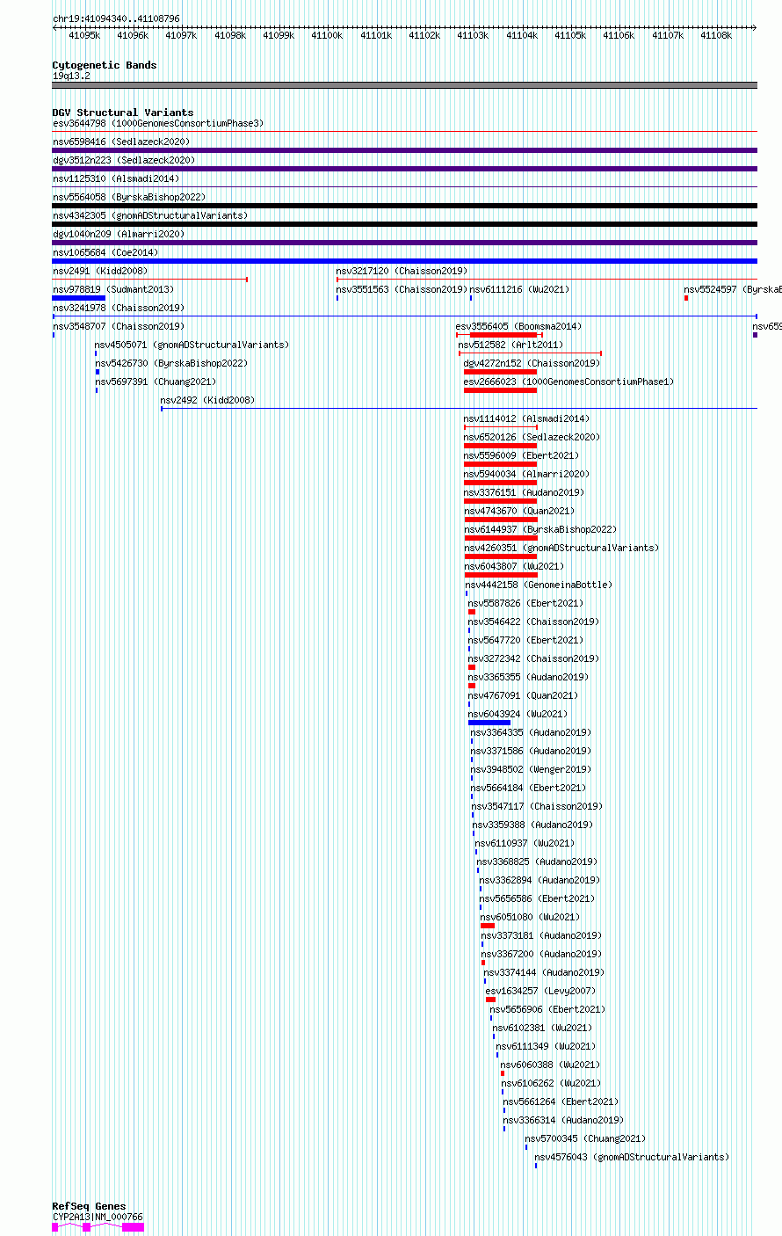Image resolution: width=782 pixels, height=1236 pixels.
Task: Click the blue bar under nsv978819
Action: pos(79,298)
